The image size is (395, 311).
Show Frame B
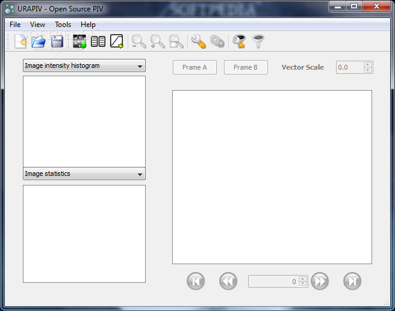tap(246, 67)
